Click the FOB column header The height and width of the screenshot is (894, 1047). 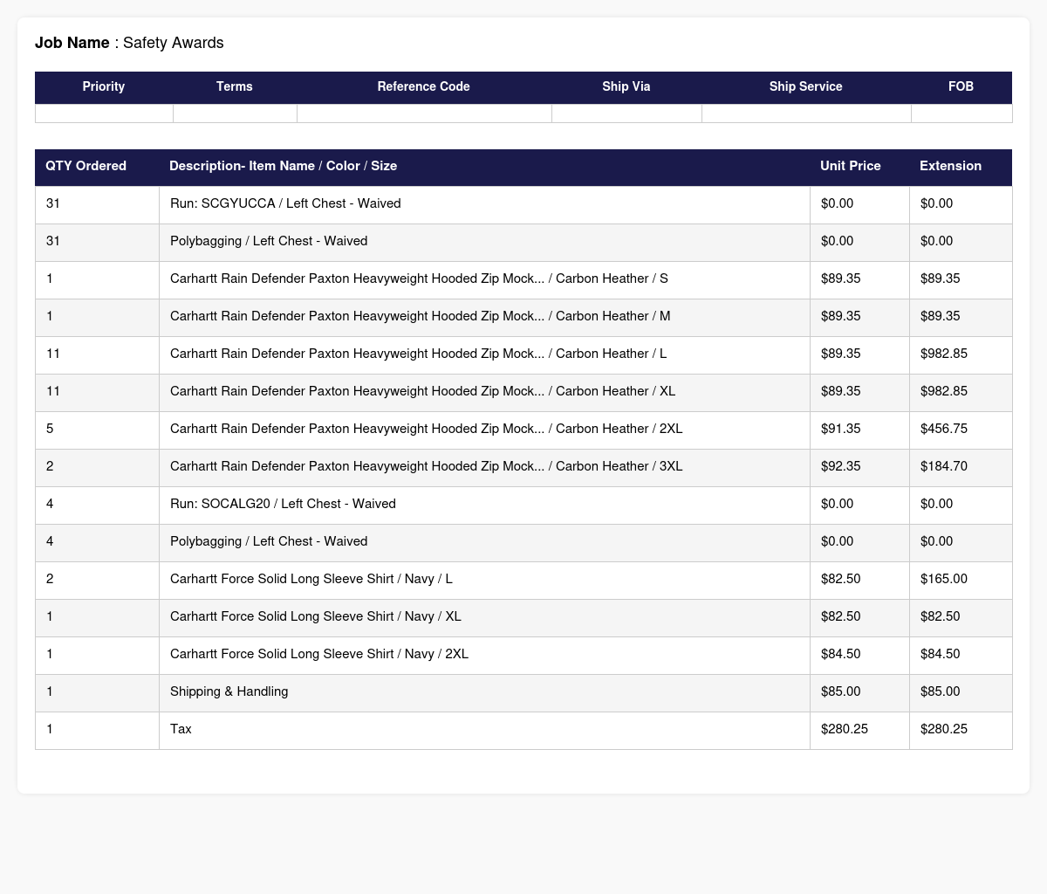coord(961,87)
